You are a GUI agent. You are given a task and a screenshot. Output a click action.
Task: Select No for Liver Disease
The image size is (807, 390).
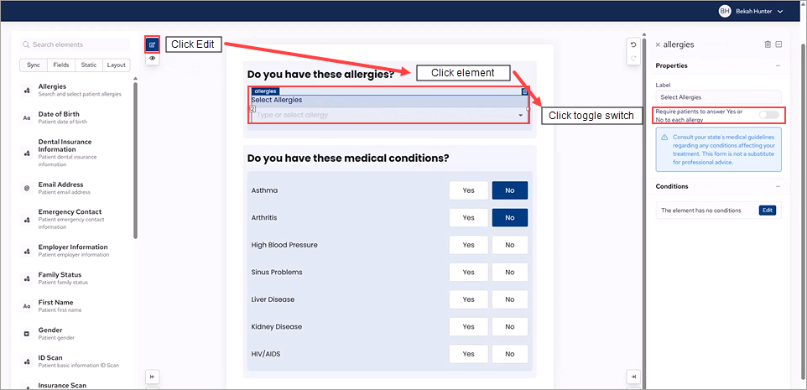tap(509, 299)
